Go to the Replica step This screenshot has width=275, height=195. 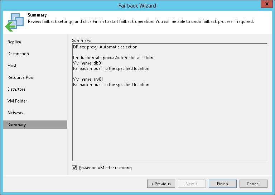[x=14, y=42]
